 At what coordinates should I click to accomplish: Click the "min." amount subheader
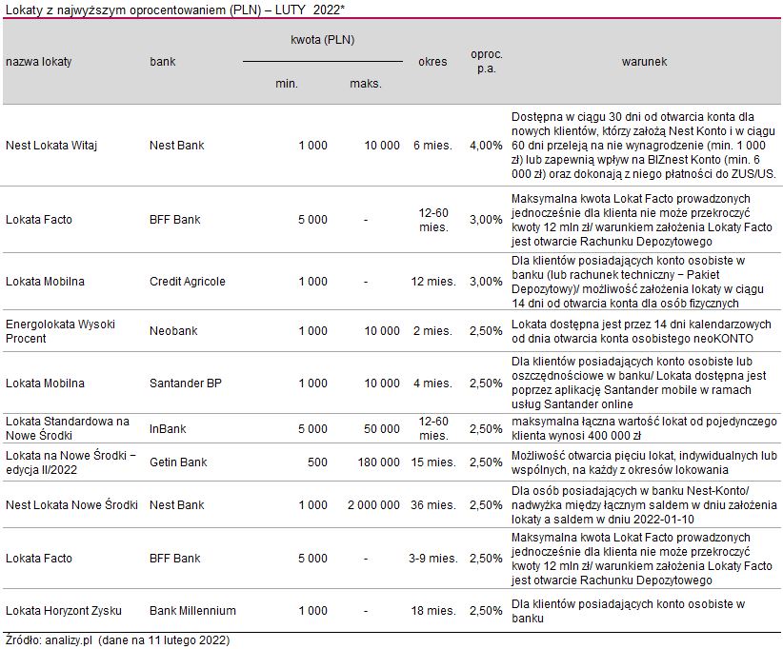[x=287, y=84]
